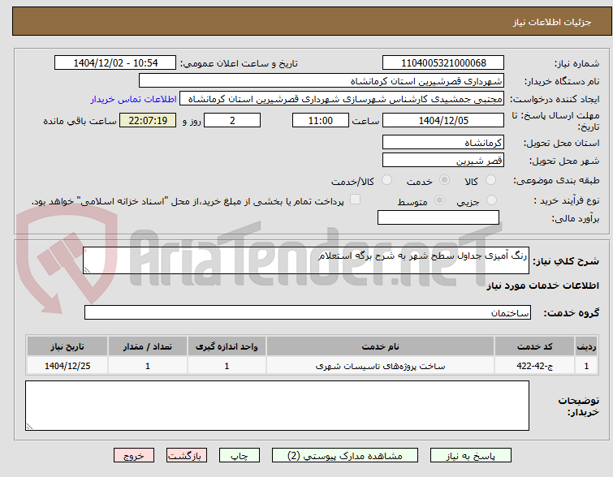Screen dimensions: 613x477
Task: Click the تعداد / مقدار column header
Action: (x=148, y=346)
